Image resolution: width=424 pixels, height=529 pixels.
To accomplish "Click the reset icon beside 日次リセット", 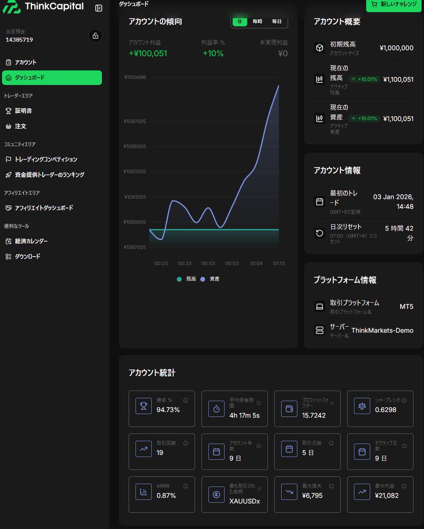I will point(320,232).
